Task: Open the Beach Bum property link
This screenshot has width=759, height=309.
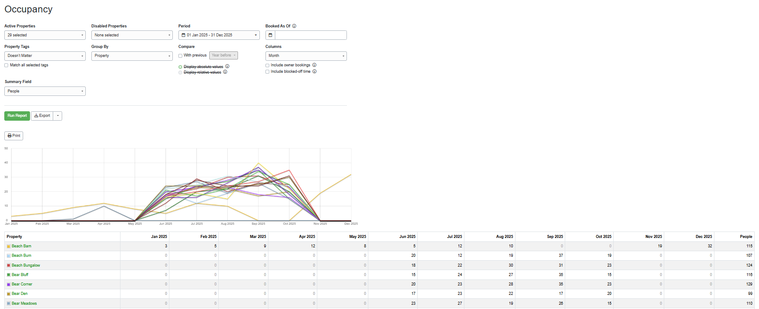Action: coord(21,256)
